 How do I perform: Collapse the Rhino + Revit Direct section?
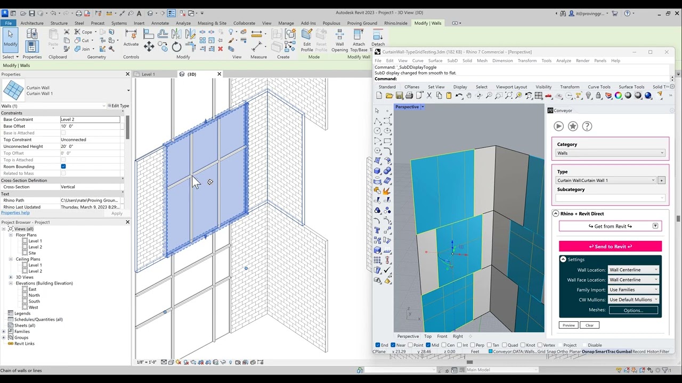point(556,214)
